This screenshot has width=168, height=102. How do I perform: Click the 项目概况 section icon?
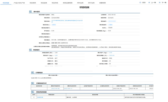click(31, 50)
